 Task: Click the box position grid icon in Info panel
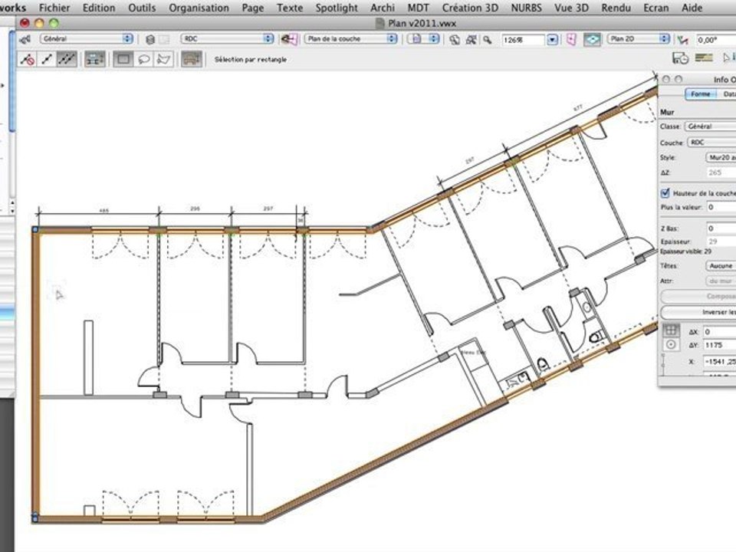coord(670,330)
